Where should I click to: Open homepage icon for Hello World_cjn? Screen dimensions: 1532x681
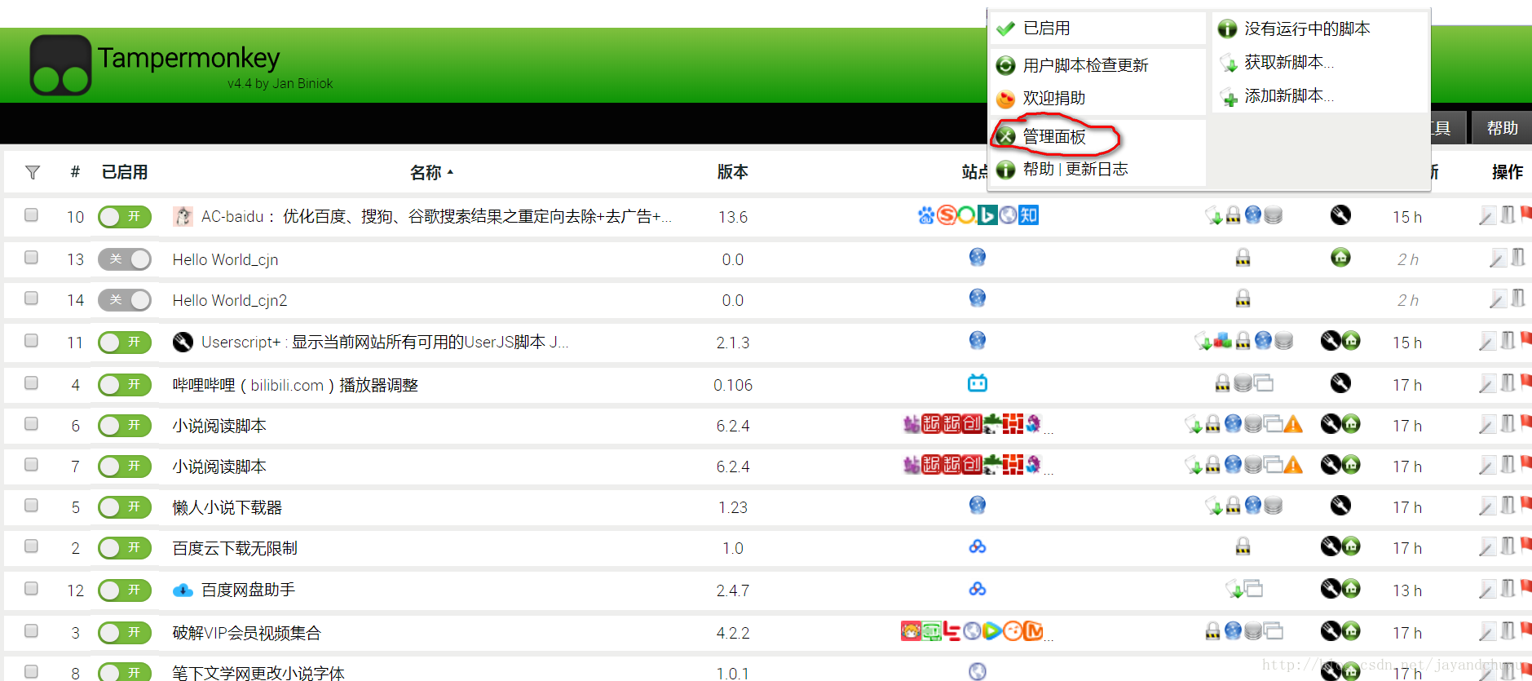[1340, 258]
